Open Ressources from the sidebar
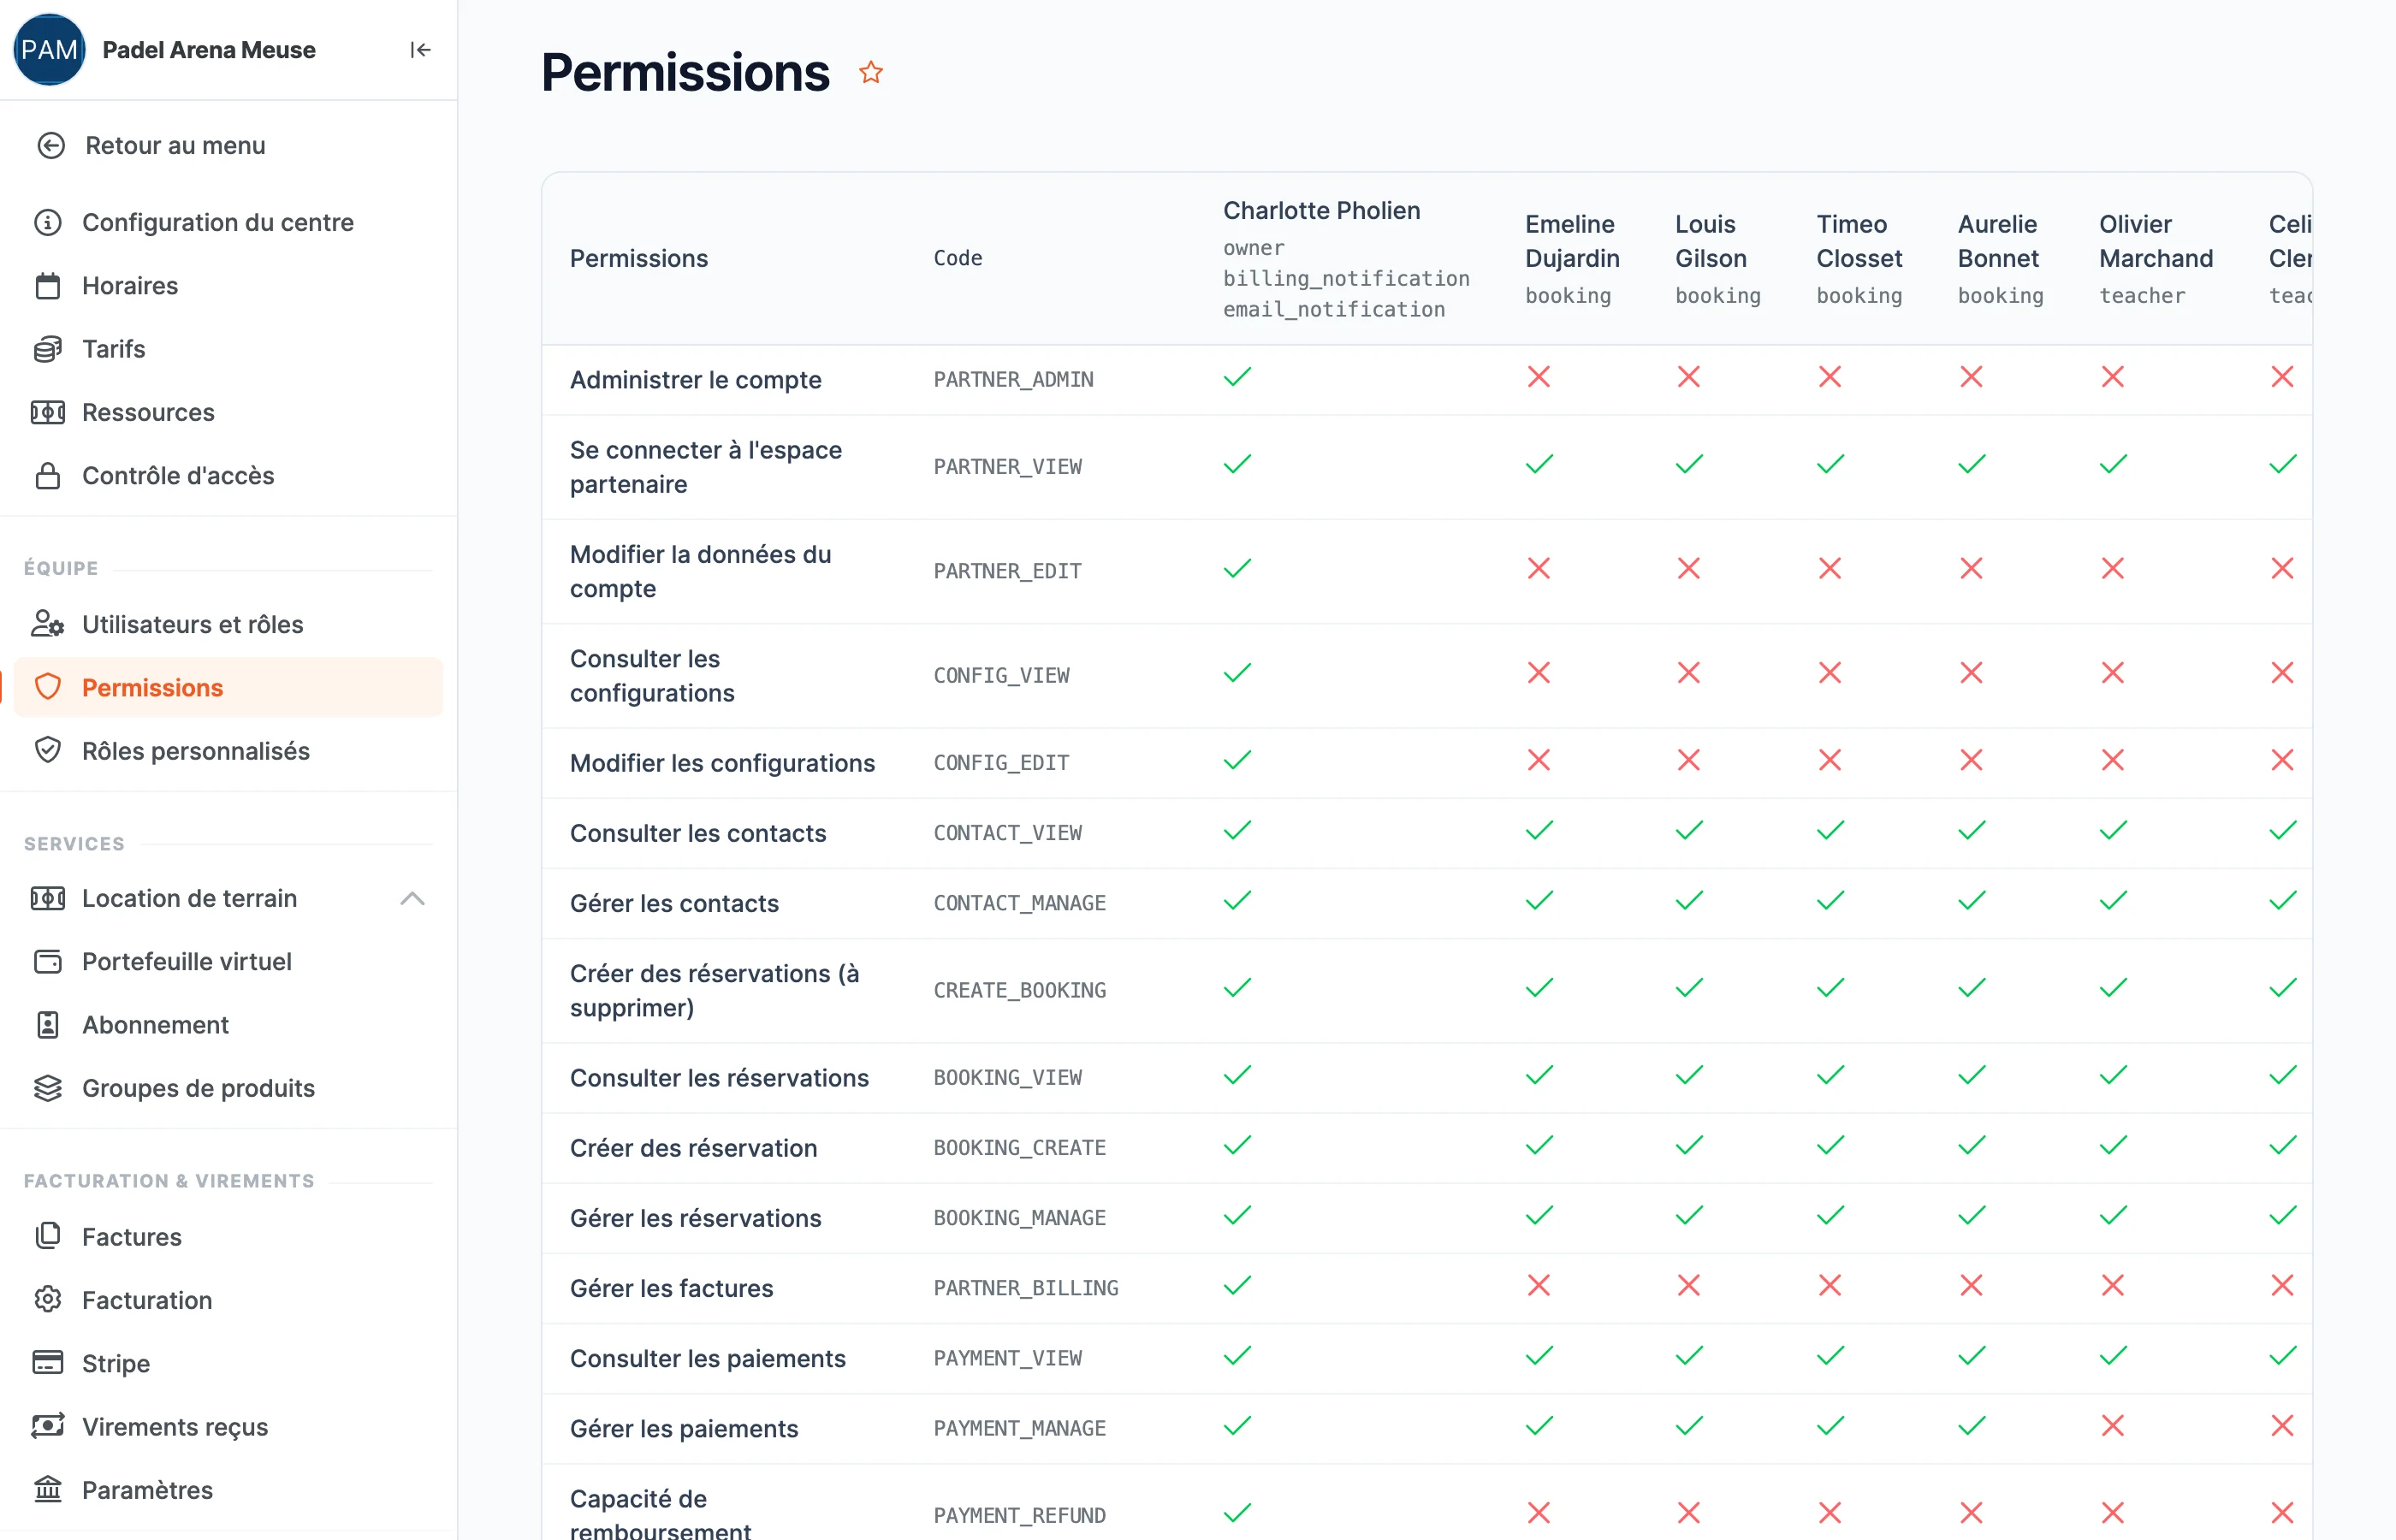This screenshot has height=1540, width=2396. (228, 412)
